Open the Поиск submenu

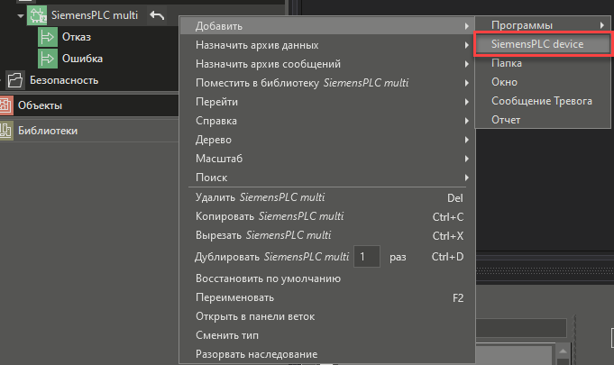click(x=327, y=178)
